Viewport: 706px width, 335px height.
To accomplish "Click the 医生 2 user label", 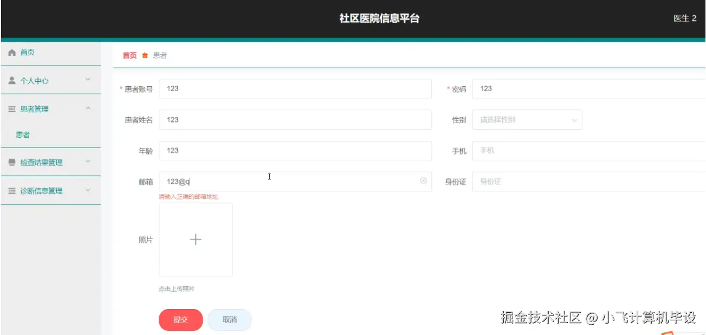I will point(685,18).
